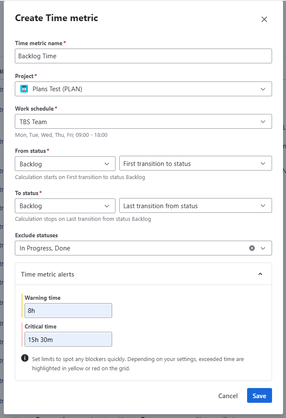The image size is (286, 418).
Task: Collapse the Time metric alerts section
Action: [x=260, y=274]
